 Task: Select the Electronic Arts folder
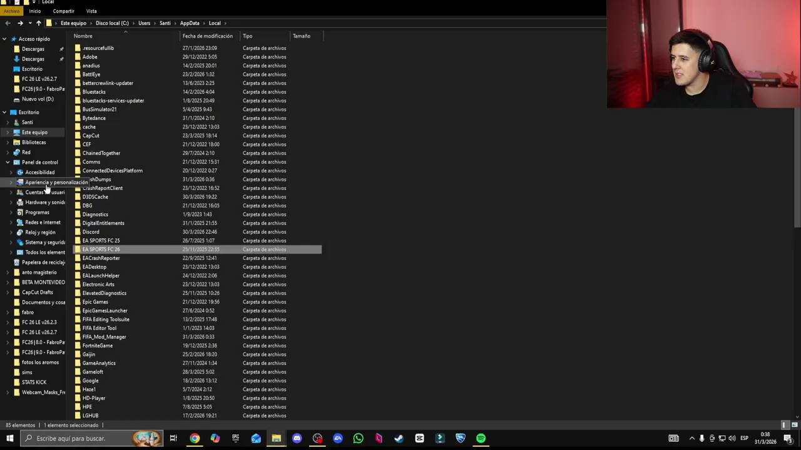[197, 284]
